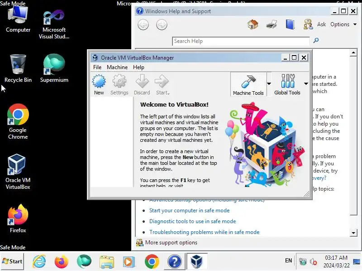This screenshot has width=362, height=271.
Task: Select the Oracle VM VirtualBox desktop shortcut
Action: 18,172
